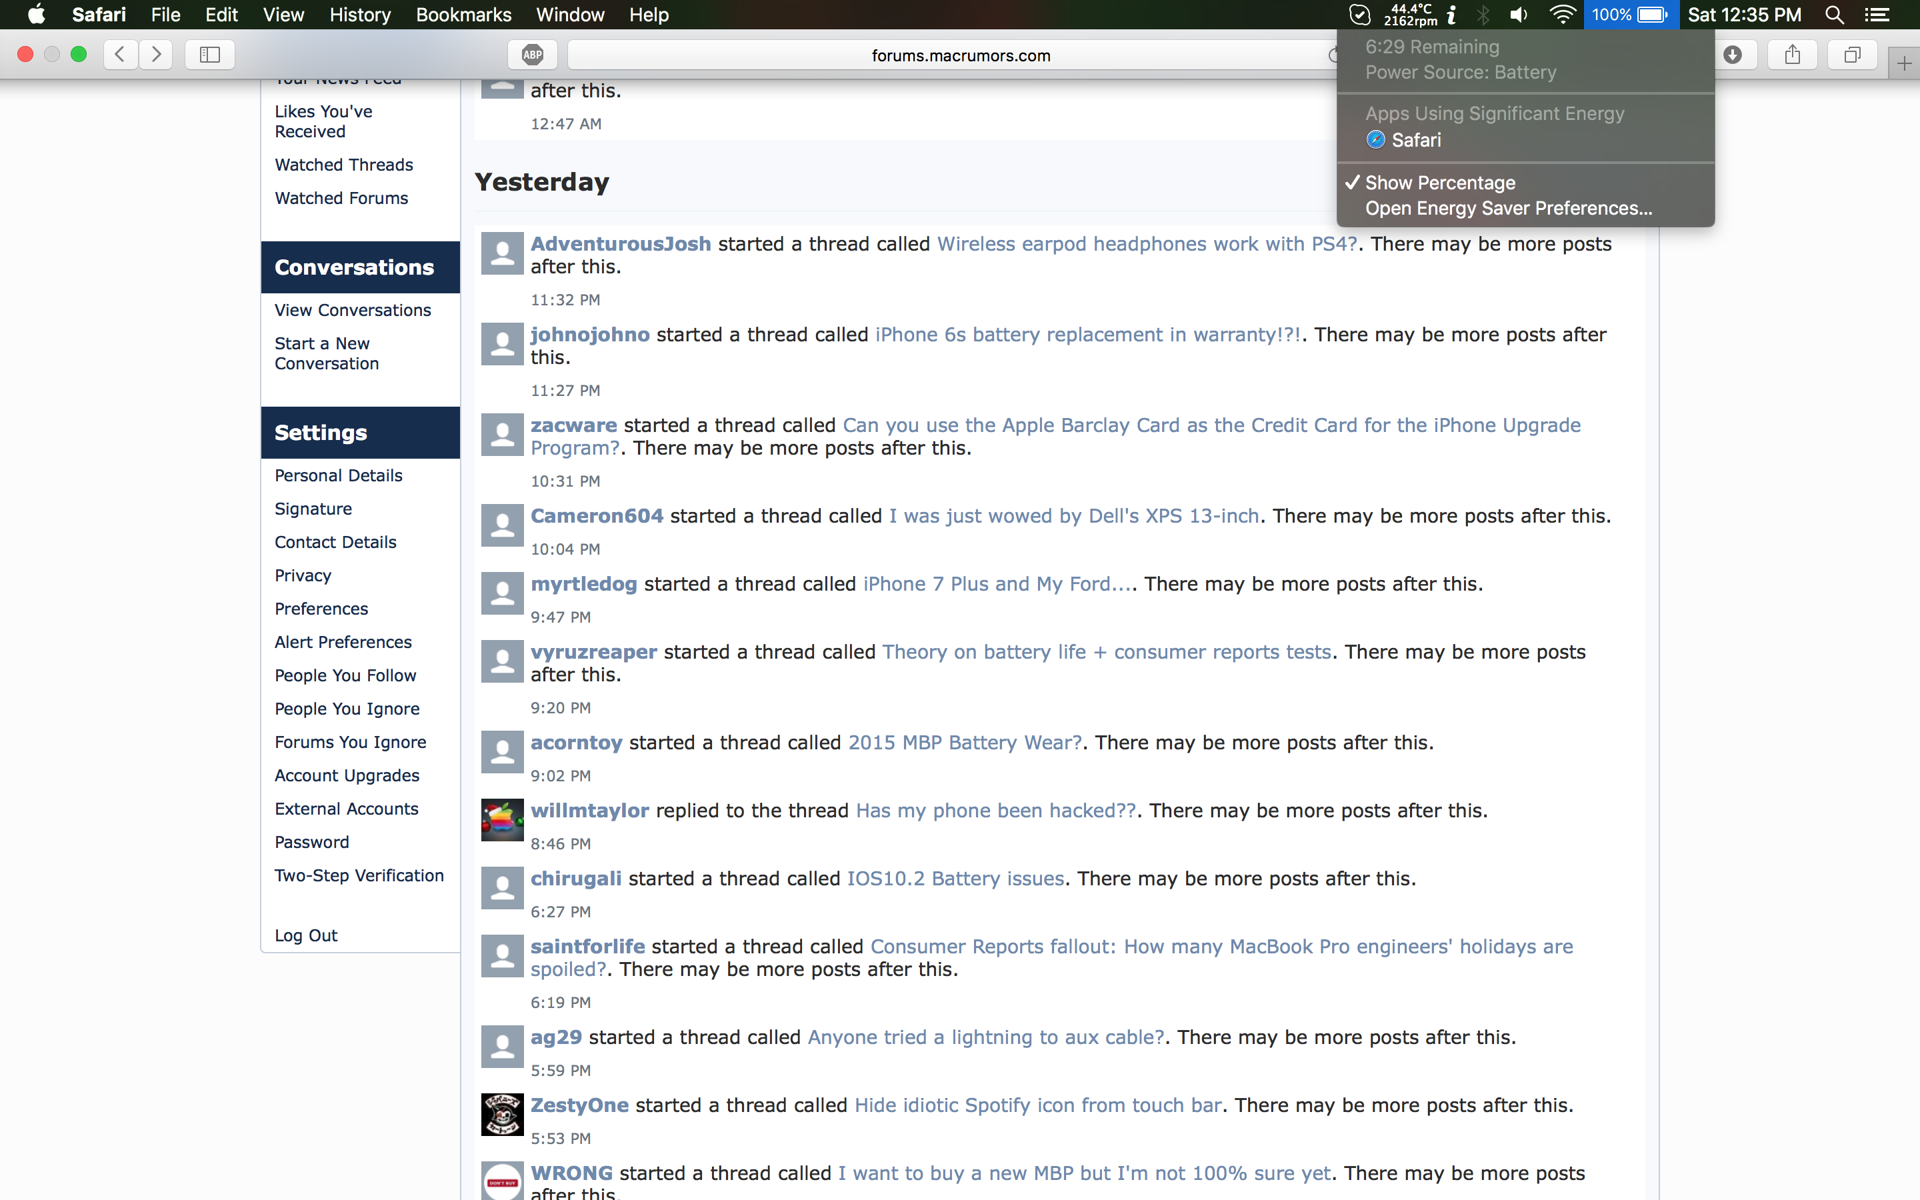Screen dimensions: 1920x1200
Task: Open the temperature and fan monitor
Action: (1419, 14)
